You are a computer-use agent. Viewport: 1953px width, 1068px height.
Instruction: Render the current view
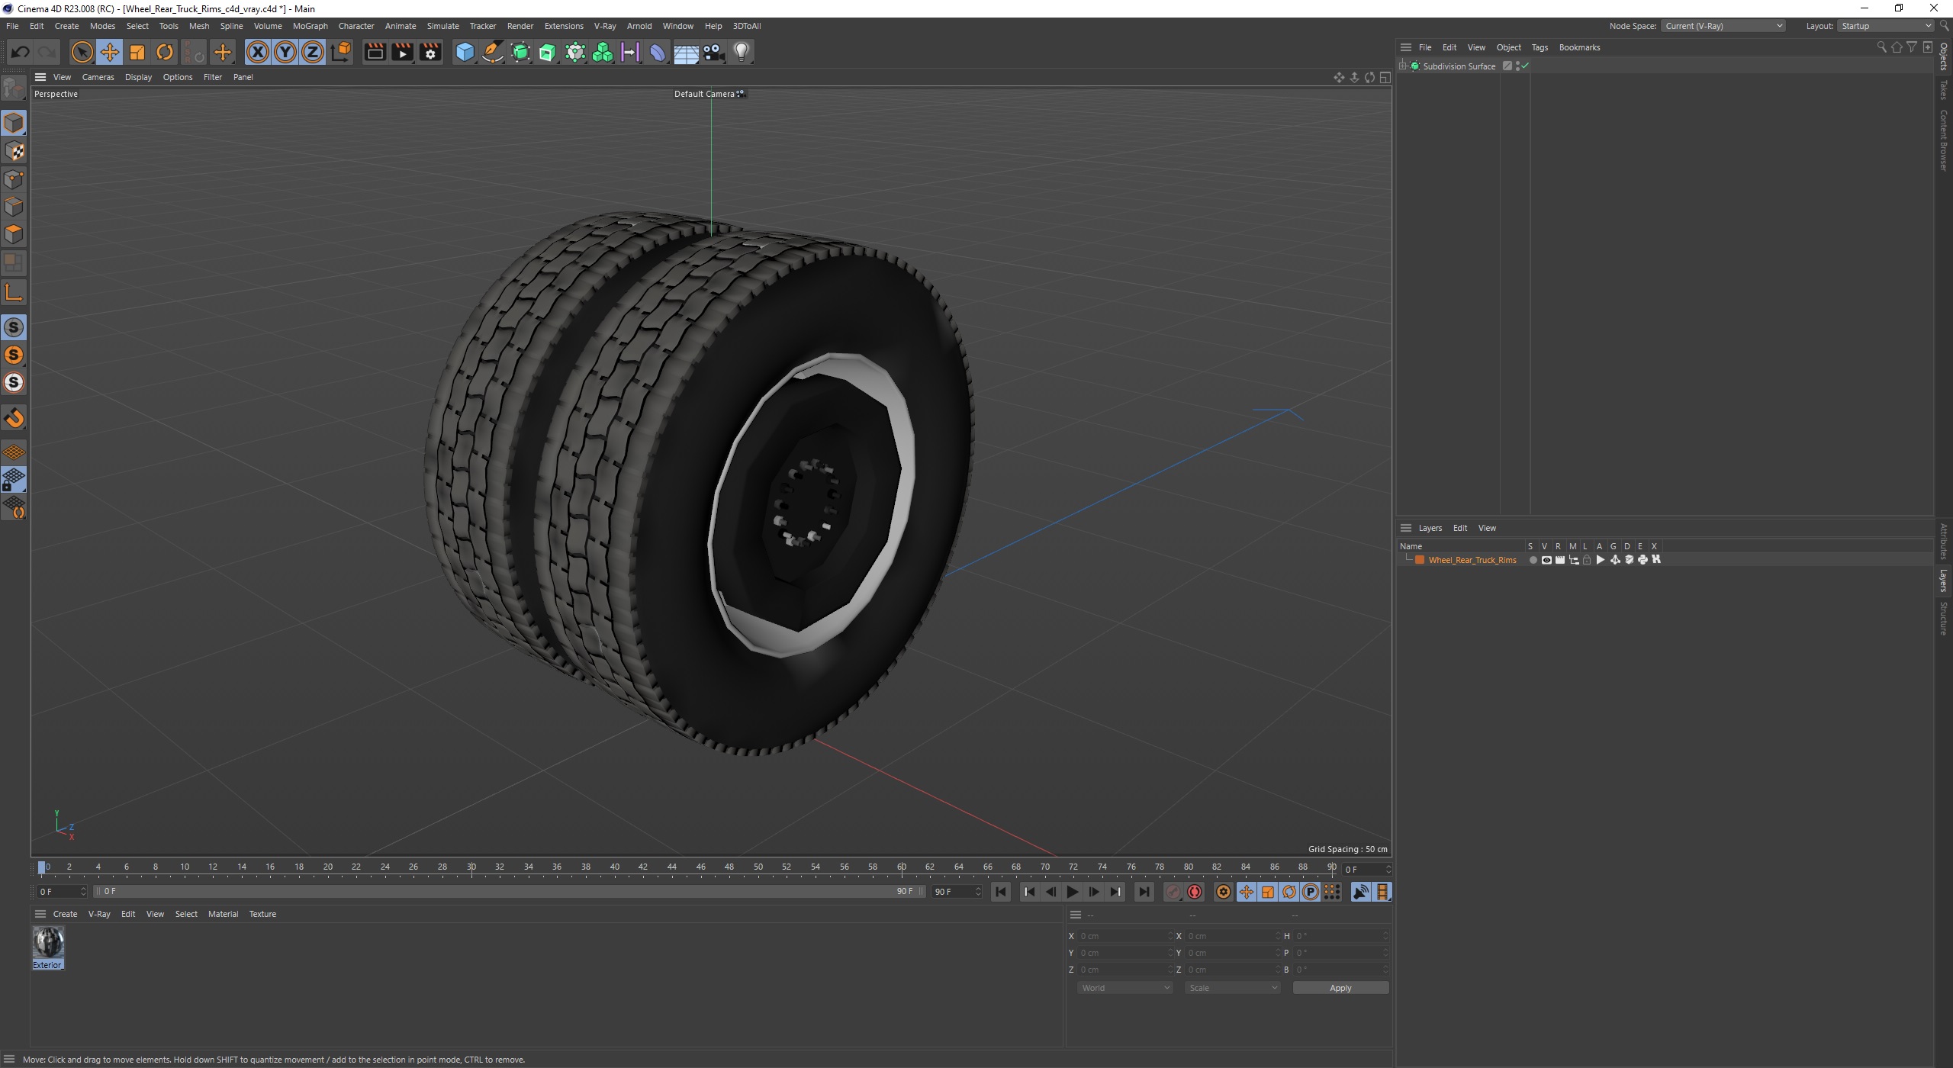375,52
